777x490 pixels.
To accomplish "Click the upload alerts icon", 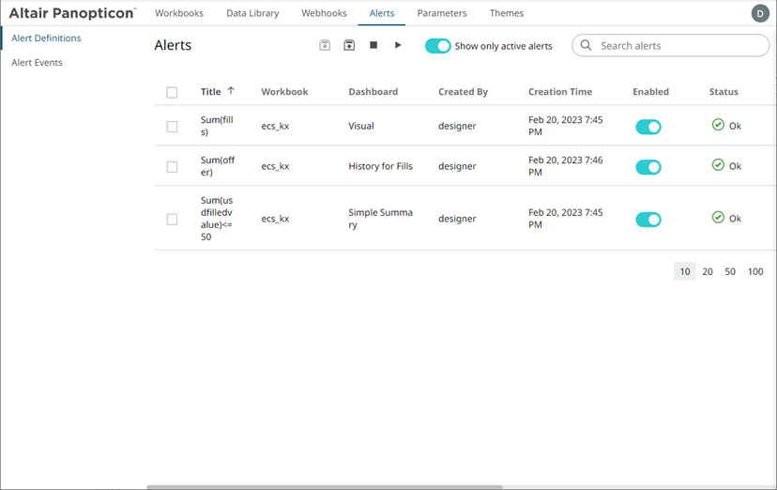I will tap(349, 45).
